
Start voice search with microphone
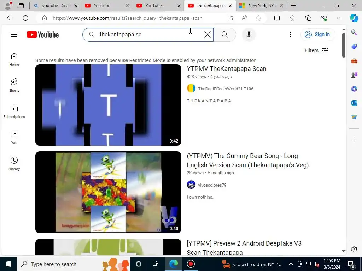click(x=249, y=35)
